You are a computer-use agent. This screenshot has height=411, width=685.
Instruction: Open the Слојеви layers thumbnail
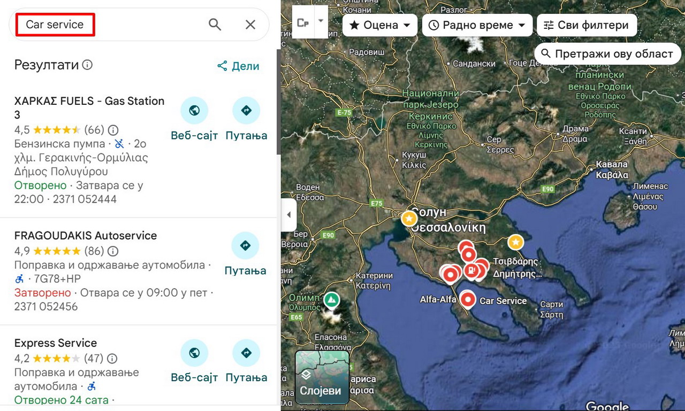(x=322, y=377)
